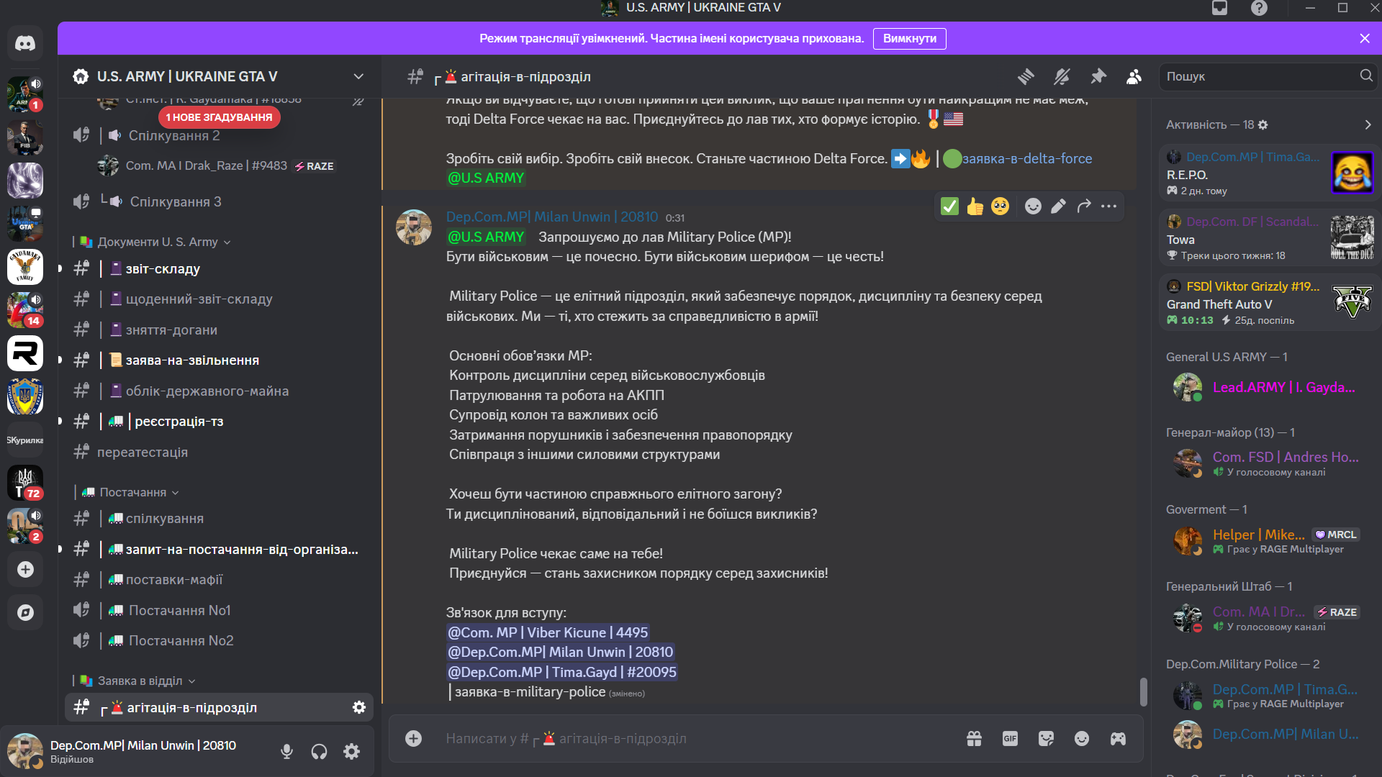Open the Nitro gift button
This screenshot has height=777, width=1382.
(974, 738)
